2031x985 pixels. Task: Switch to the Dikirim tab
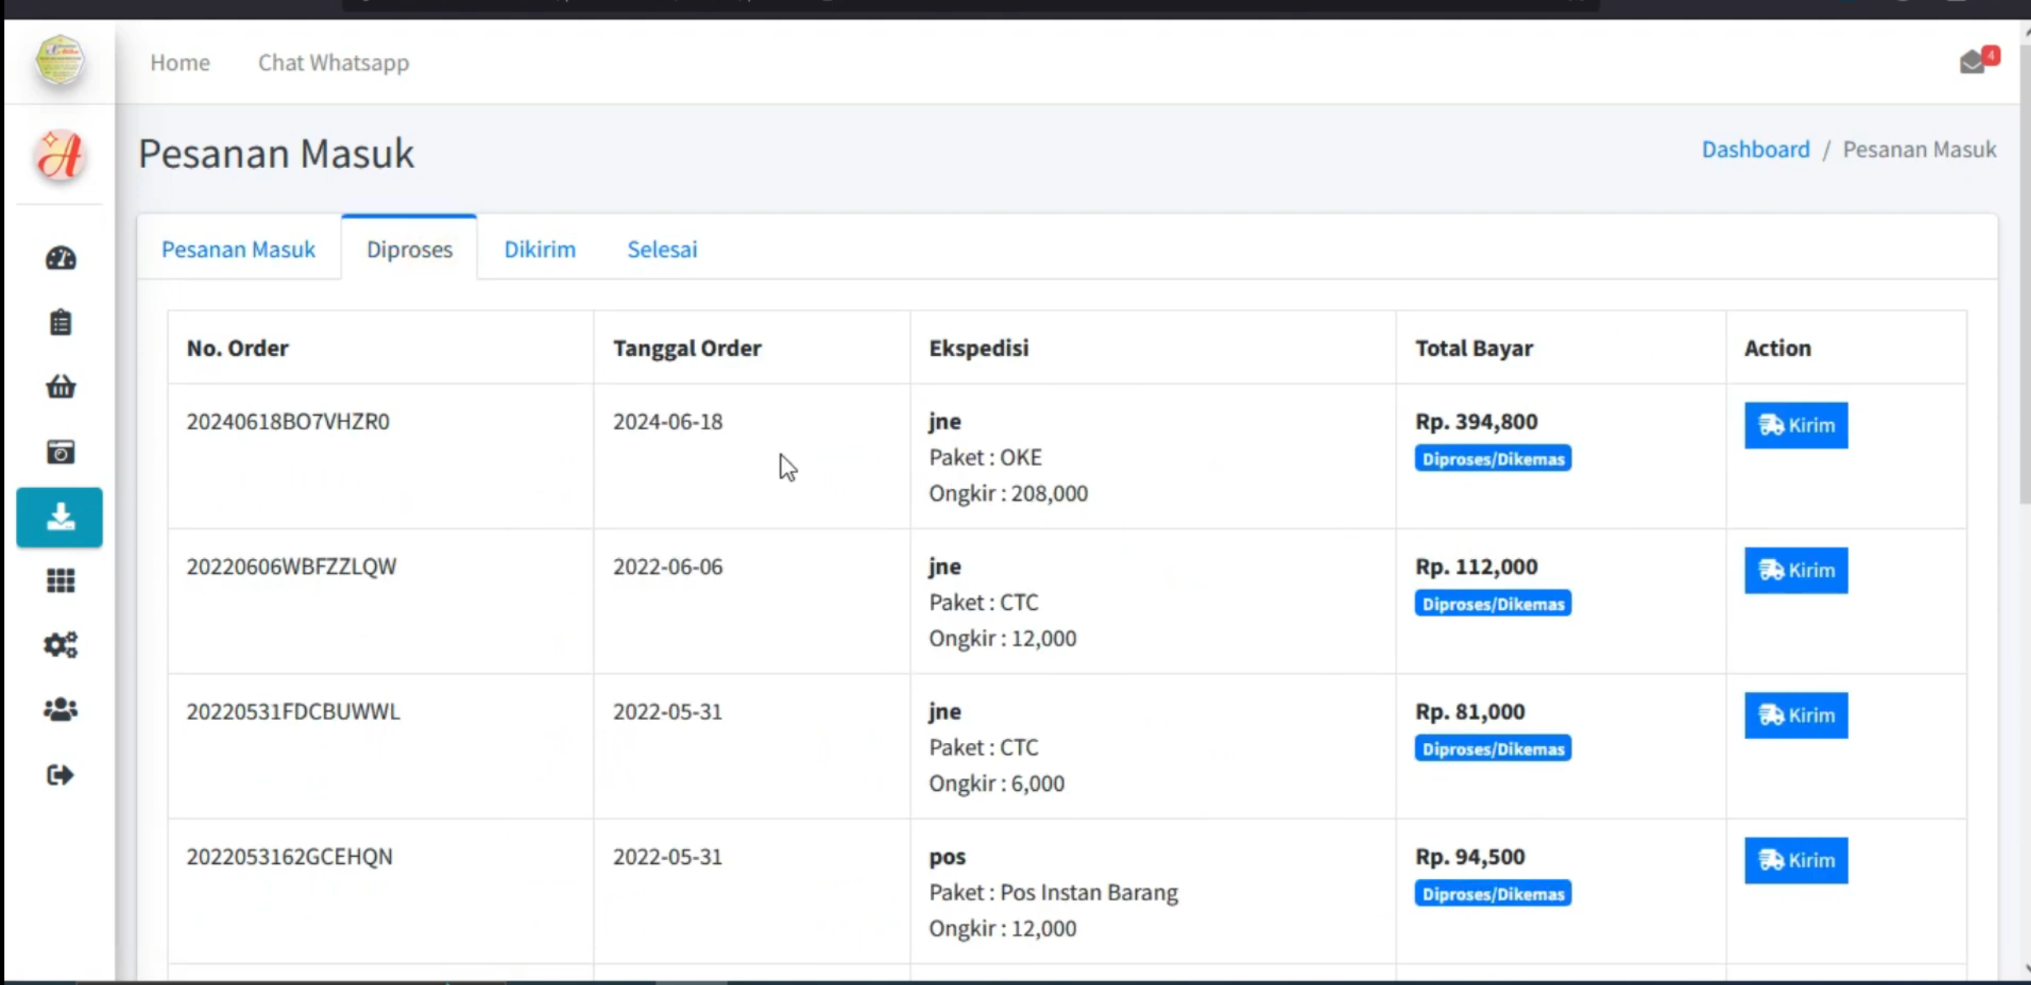pyautogui.click(x=540, y=249)
